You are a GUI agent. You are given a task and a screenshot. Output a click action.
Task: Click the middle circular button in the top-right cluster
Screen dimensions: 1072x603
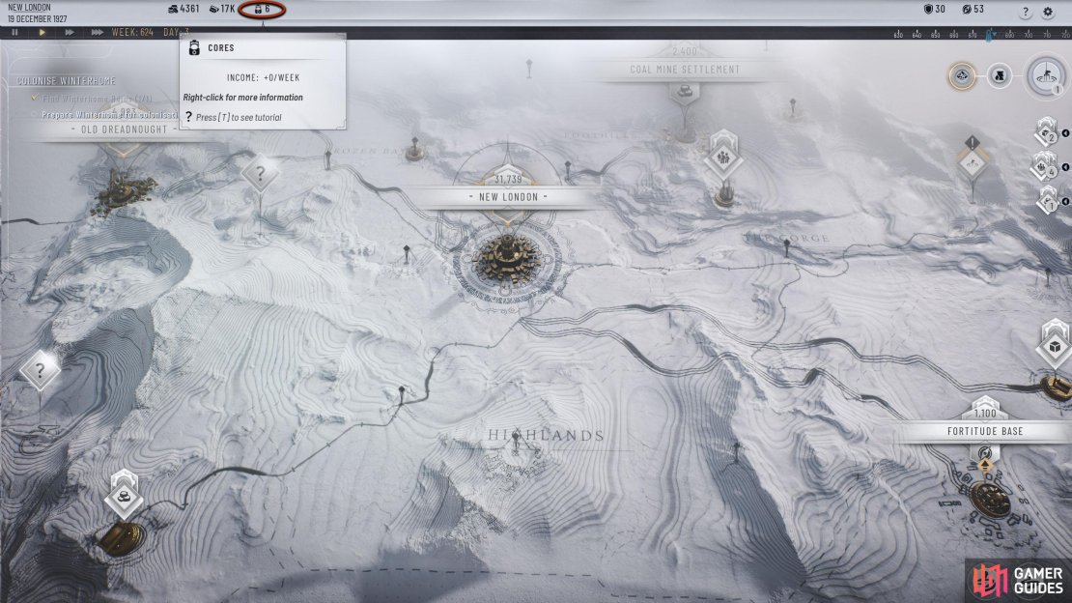click(x=999, y=76)
